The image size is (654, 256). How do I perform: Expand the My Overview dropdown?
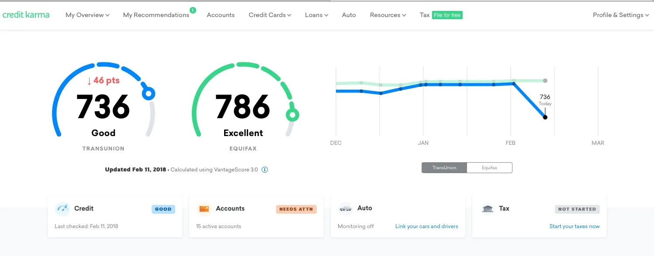[x=87, y=15]
